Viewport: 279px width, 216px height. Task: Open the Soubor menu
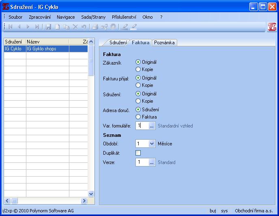(x=15, y=17)
